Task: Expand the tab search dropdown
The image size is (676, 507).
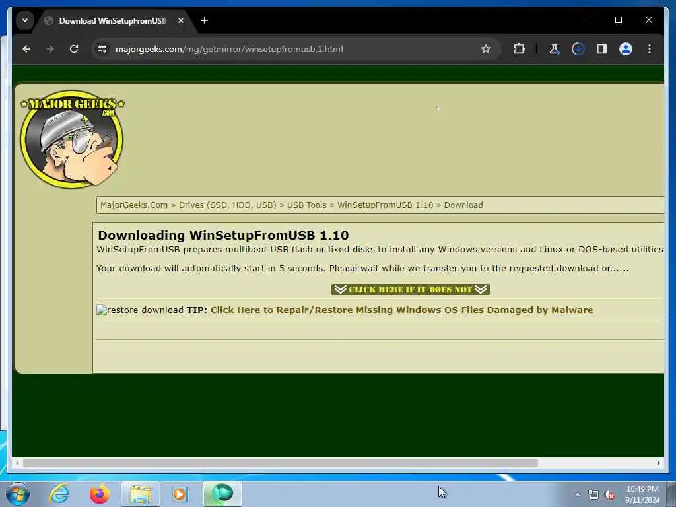Action: pyautogui.click(x=25, y=20)
